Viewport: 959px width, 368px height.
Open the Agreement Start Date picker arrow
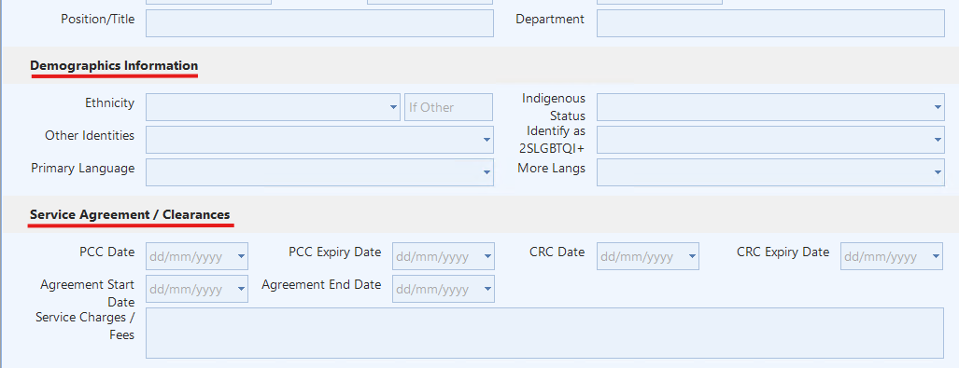(x=241, y=289)
